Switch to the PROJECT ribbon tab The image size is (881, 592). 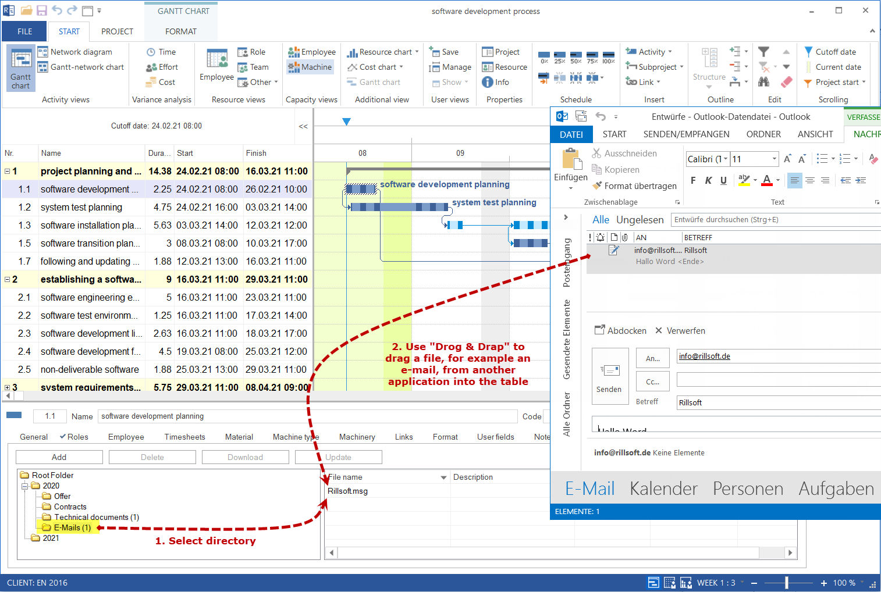tap(117, 31)
